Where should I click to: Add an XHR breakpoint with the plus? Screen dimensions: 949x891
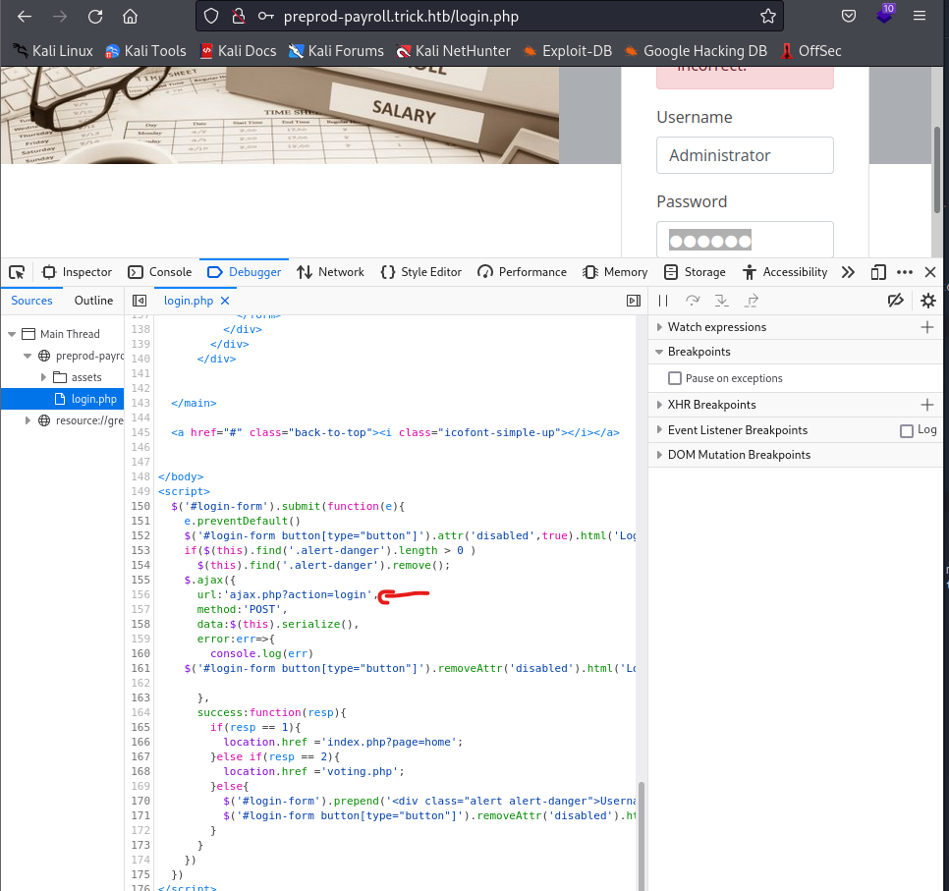(927, 405)
